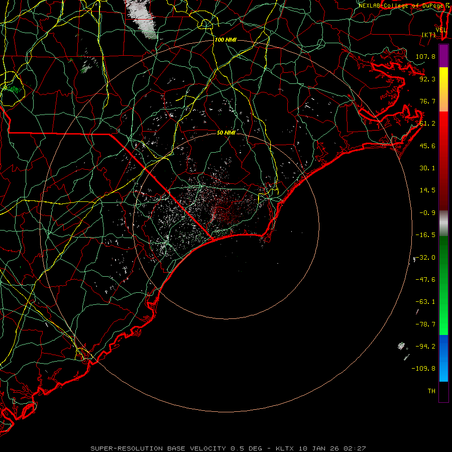Click the blue segment of the color bar
The width and height of the screenshot is (452, 452).
point(443,358)
